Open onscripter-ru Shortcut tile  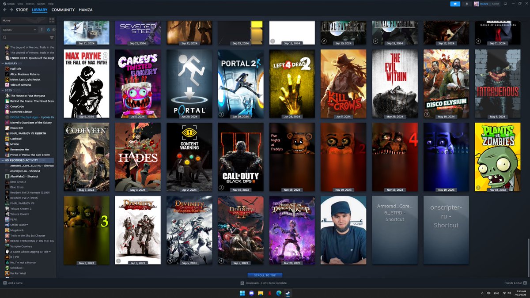[446, 230]
